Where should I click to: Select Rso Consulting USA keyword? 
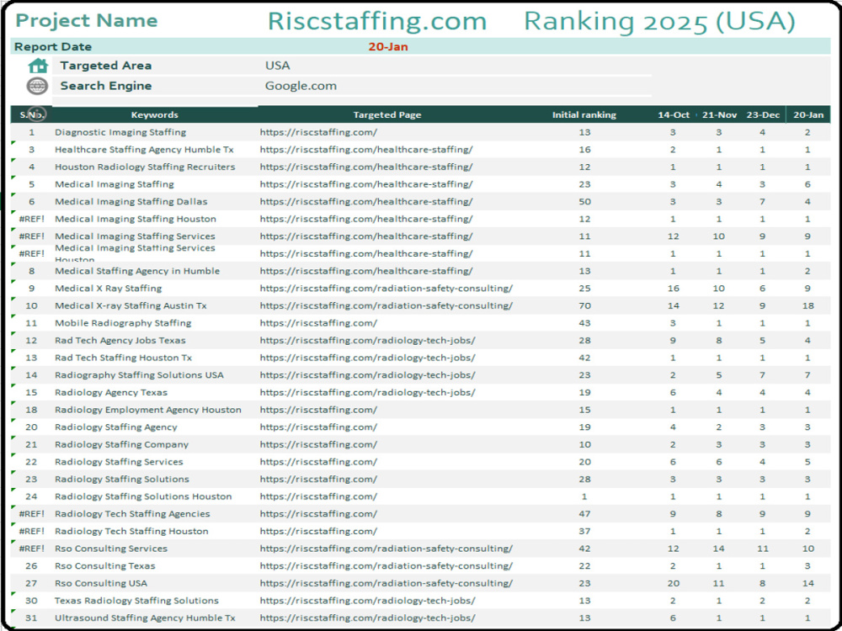[101, 583]
